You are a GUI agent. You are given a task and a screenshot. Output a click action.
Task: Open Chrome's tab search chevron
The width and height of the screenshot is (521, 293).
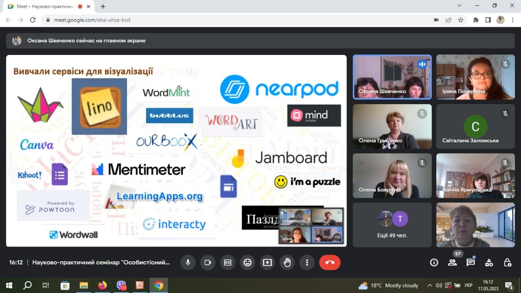point(460,6)
